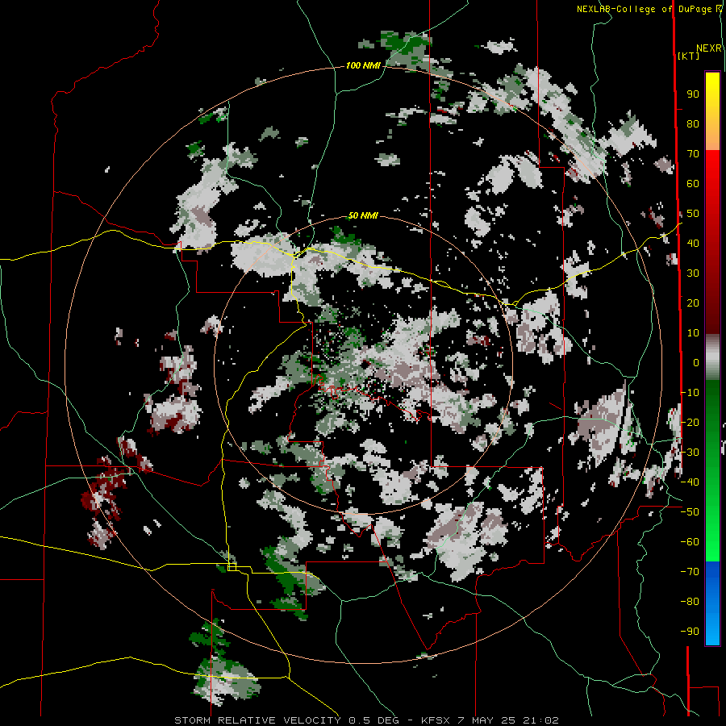The height and width of the screenshot is (726, 726).
Task: Select the 30 value on velocity scale
Action: [693, 273]
